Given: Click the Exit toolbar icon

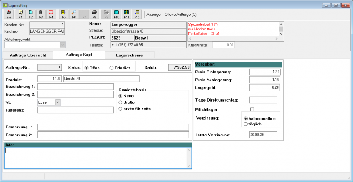Looking at the screenshot, I should click(9, 14).
